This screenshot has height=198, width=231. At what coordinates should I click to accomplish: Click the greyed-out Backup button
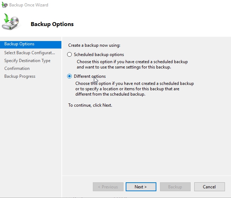click(x=175, y=187)
